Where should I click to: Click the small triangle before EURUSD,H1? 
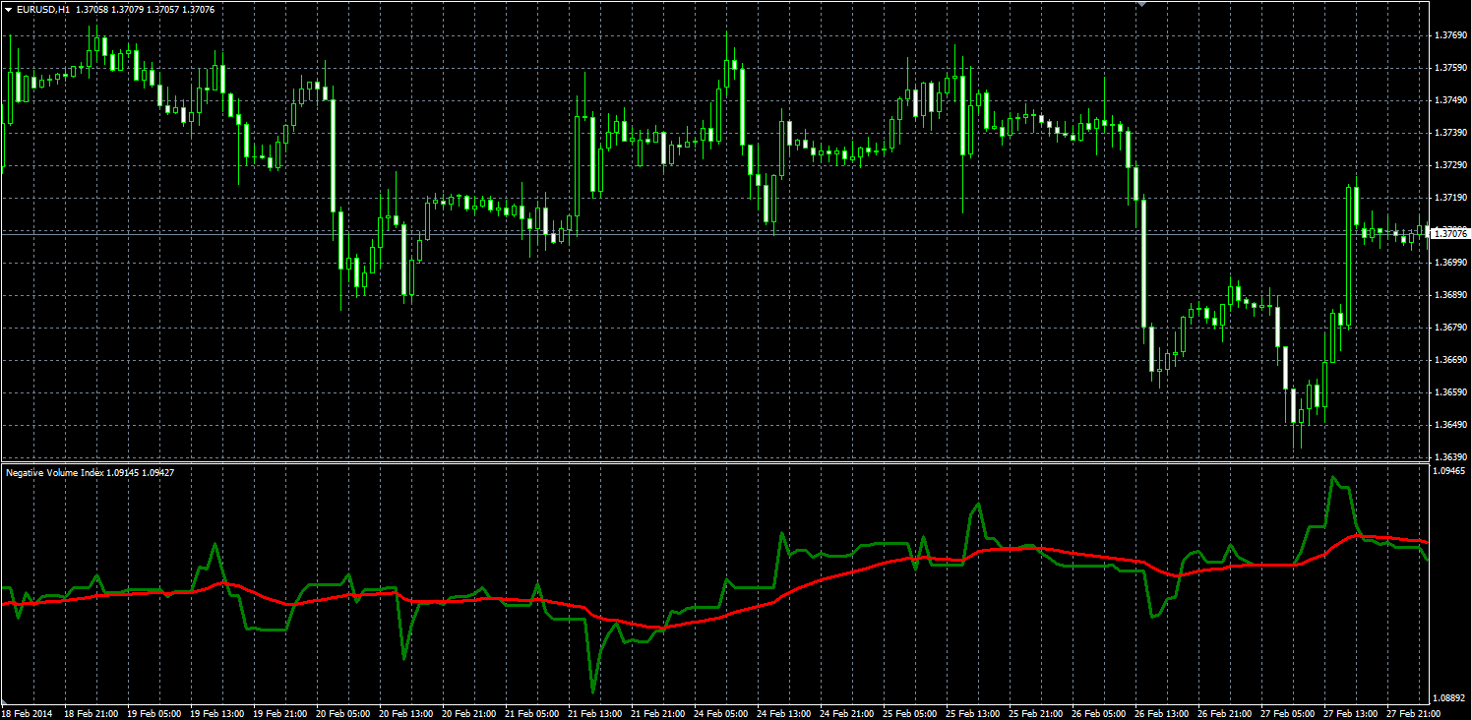[x=9, y=9]
